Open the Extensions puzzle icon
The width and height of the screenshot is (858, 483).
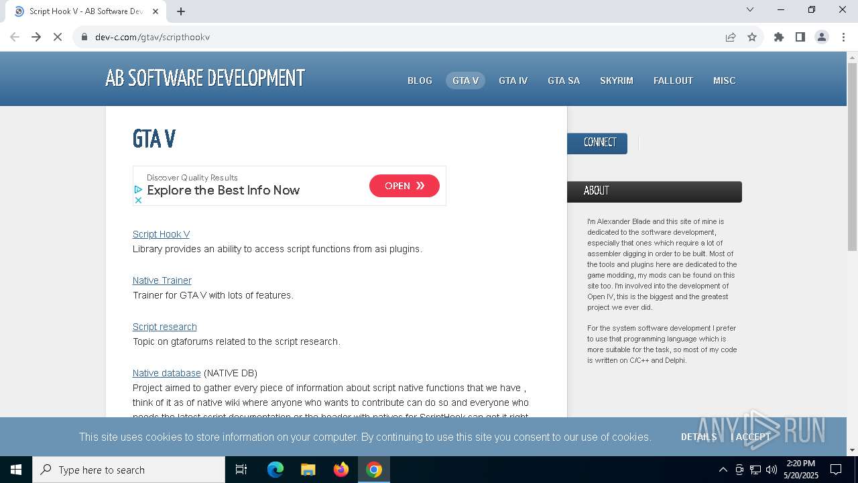pyautogui.click(x=779, y=37)
